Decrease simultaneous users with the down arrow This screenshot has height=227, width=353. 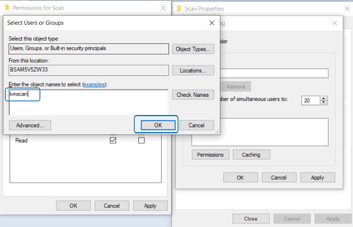pyautogui.click(x=324, y=102)
